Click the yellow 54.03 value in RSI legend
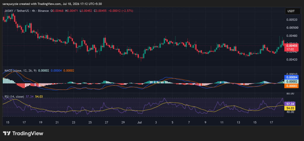 [39, 96]
